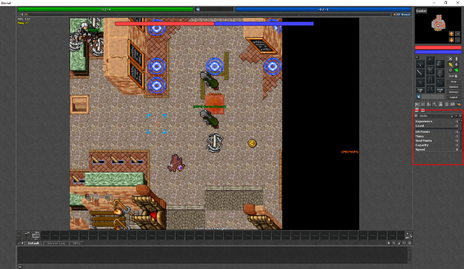Click minimap zoom in plus button
The image size is (464, 269).
point(458,34)
